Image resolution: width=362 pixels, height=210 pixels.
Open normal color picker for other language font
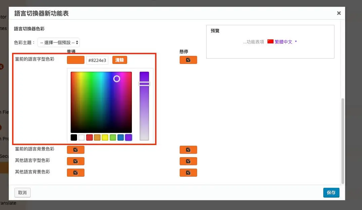75,161
